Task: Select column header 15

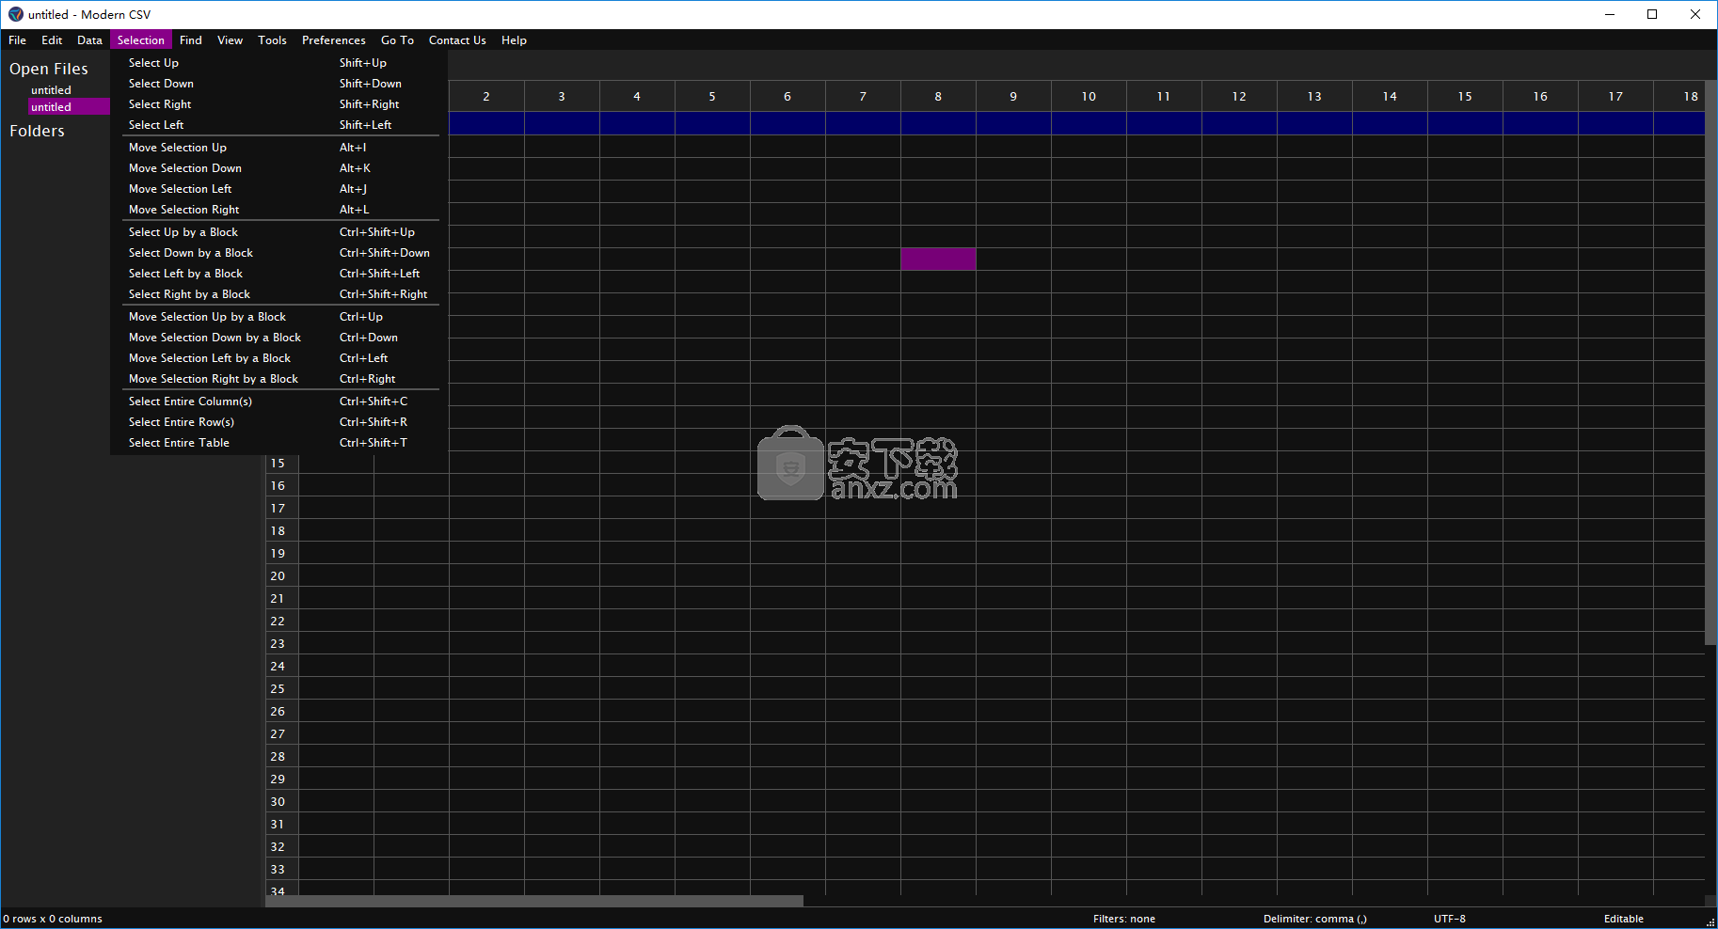Action: (1465, 97)
